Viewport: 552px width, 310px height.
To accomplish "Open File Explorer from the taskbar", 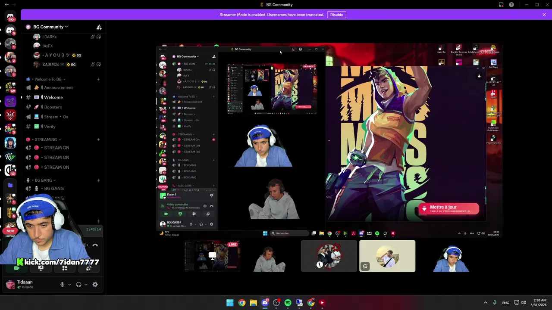I will tap(253, 303).
